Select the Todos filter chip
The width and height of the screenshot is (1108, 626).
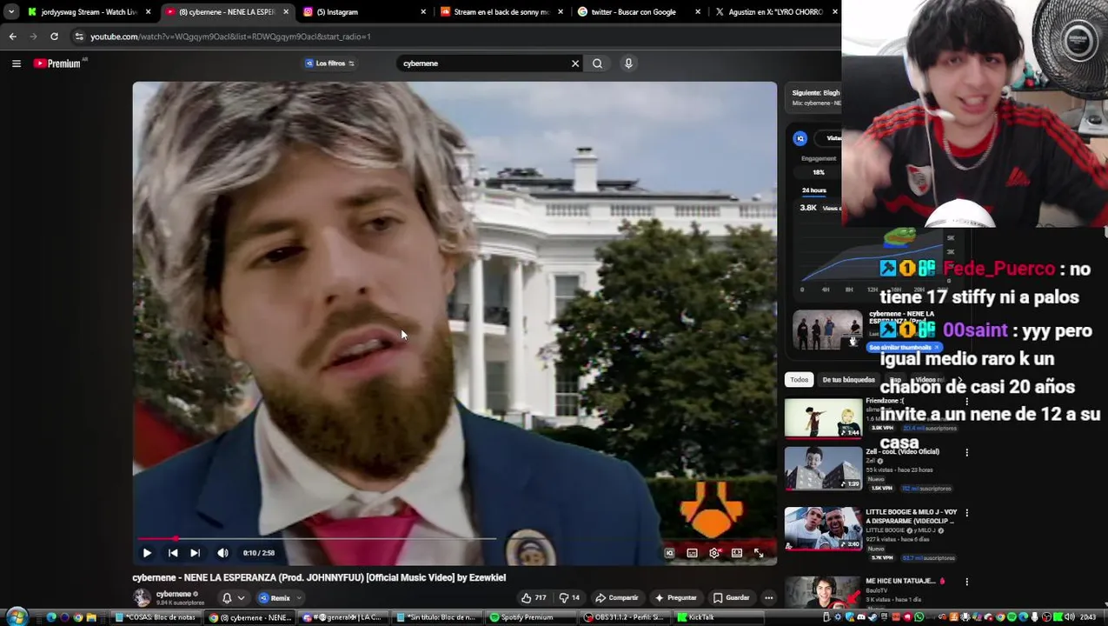(799, 380)
